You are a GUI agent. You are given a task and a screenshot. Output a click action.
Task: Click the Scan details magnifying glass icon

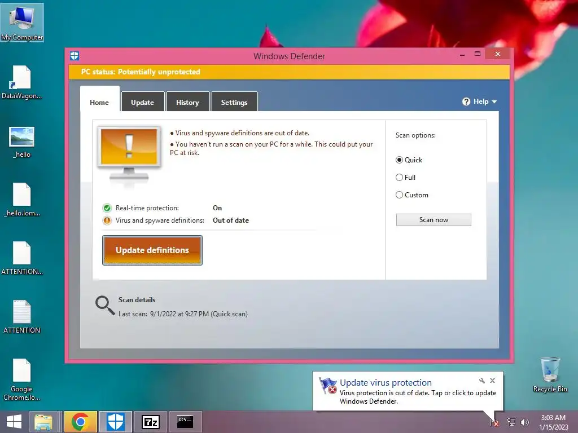105,306
